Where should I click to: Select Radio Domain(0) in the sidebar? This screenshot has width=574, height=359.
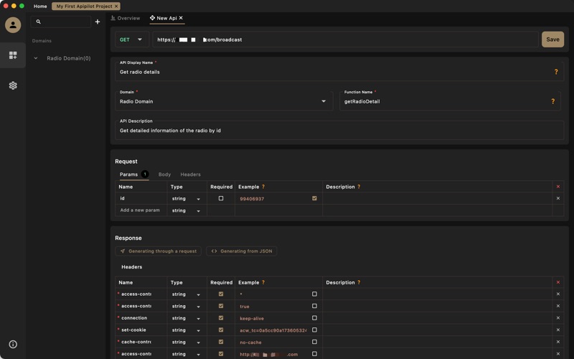tap(69, 58)
